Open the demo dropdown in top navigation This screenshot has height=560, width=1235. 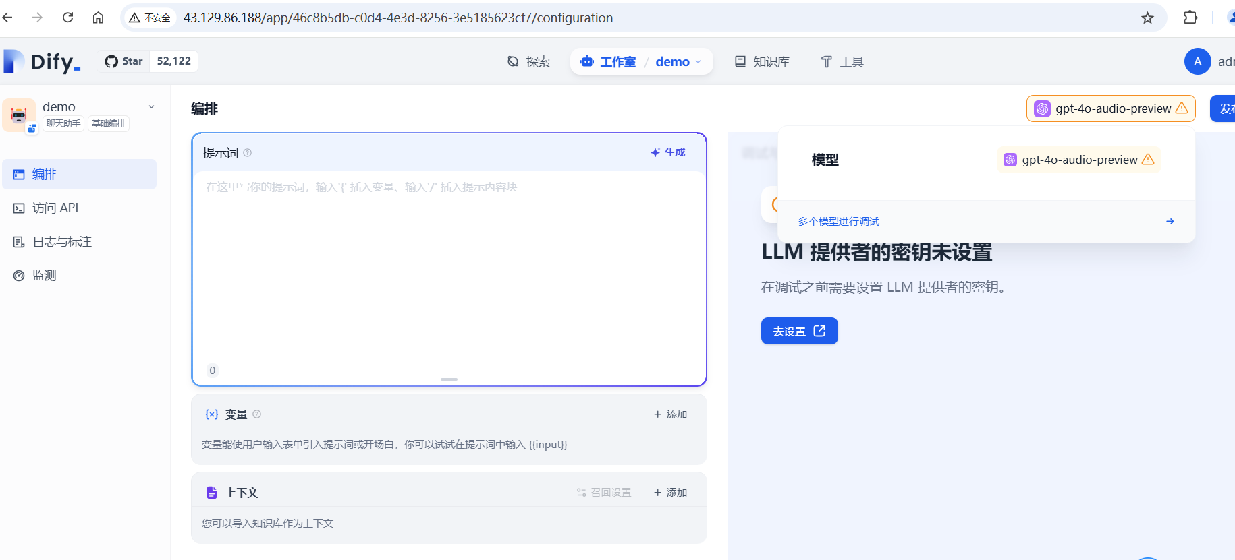[678, 62]
